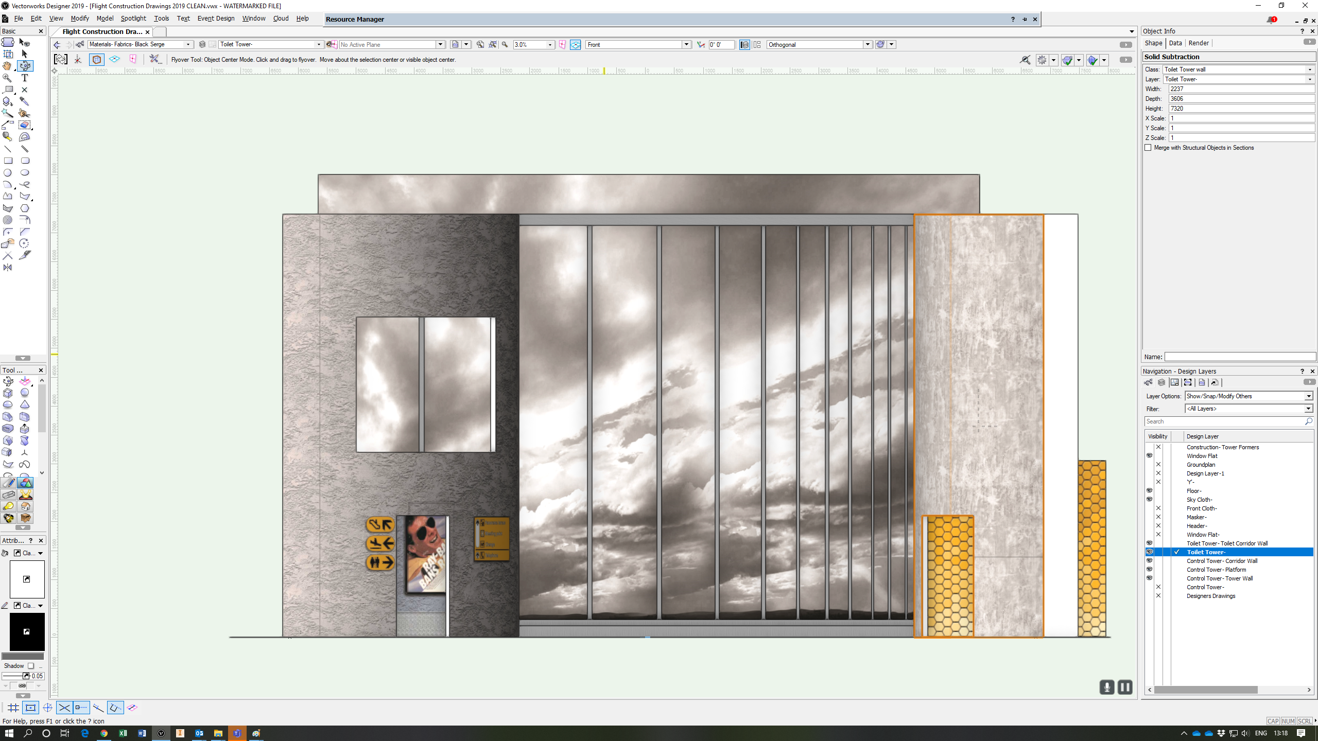Image resolution: width=1318 pixels, height=741 pixels.
Task: Toggle visibility of Floor- layer
Action: click(x=1149, y=490)
